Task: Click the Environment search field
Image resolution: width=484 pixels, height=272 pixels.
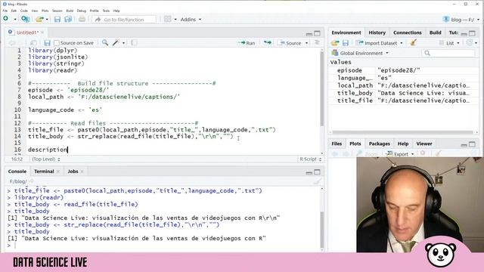Action: [x=448, y=53]
